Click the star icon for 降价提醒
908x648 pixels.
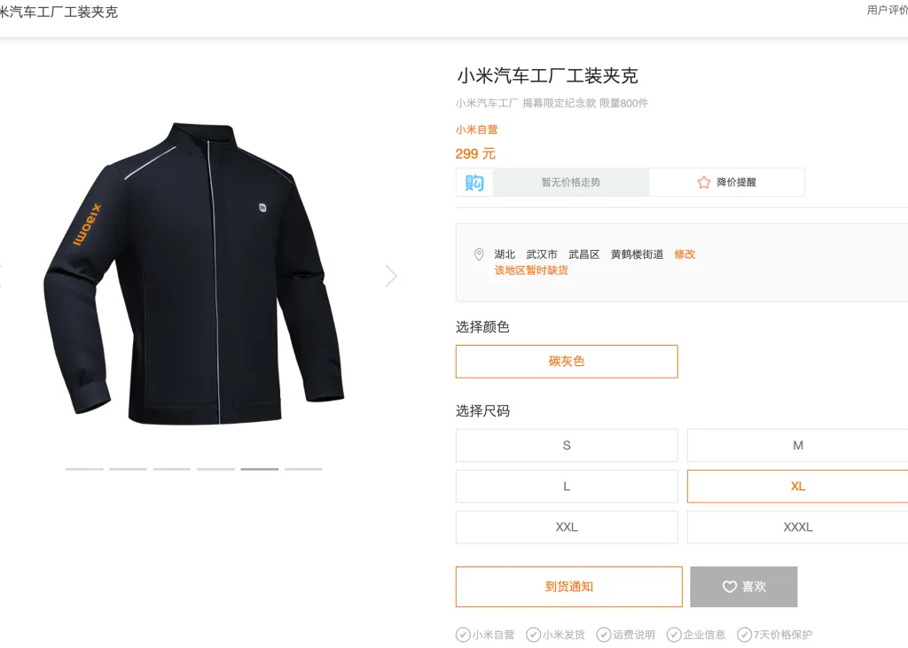tap(703, 183)
